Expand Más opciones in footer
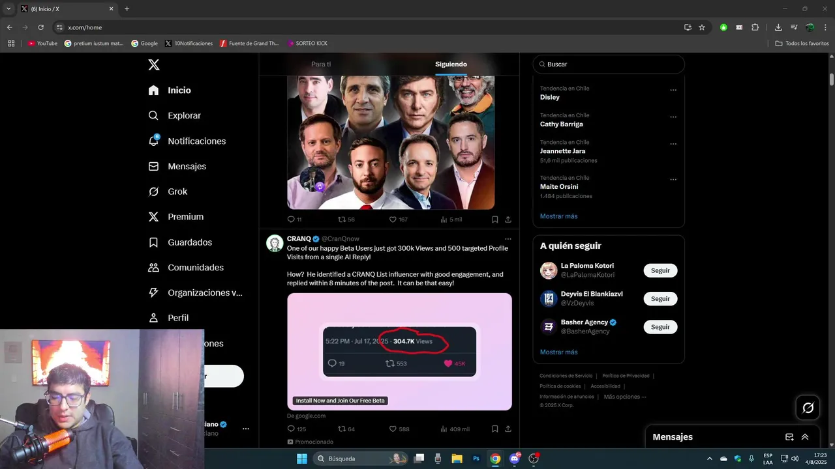The width and height of the screenshot is (835, 469). [x=625, y=397]
